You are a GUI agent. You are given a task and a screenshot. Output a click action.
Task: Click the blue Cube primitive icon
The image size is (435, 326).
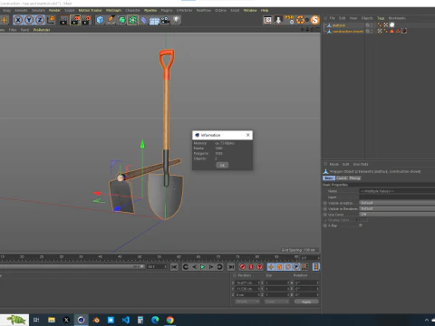(x=100, y=20)
